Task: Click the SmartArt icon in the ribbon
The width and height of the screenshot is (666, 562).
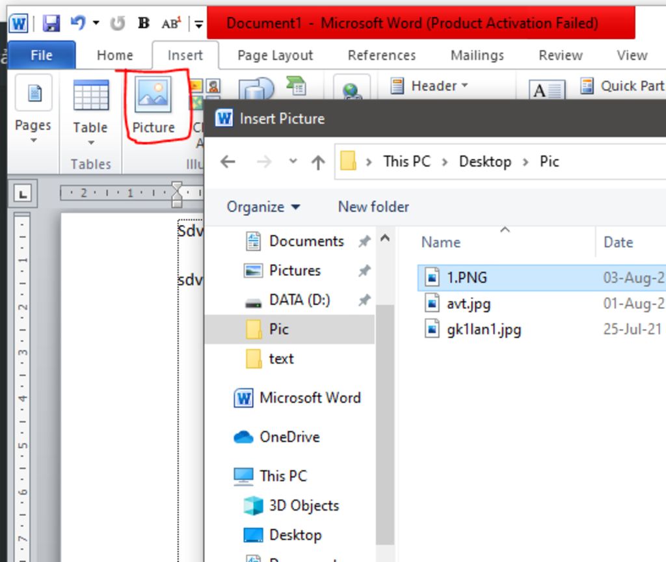Action: [296, 86]
